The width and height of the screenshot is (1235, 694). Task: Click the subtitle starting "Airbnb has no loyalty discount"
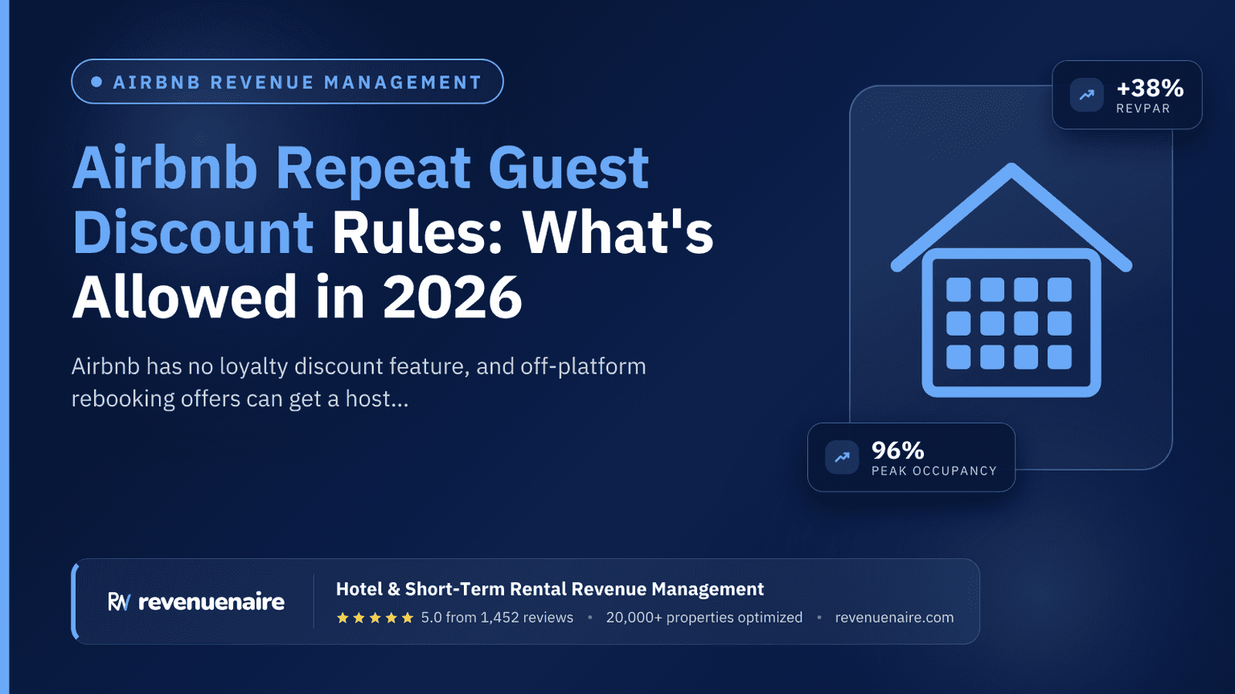click(359, 382)
